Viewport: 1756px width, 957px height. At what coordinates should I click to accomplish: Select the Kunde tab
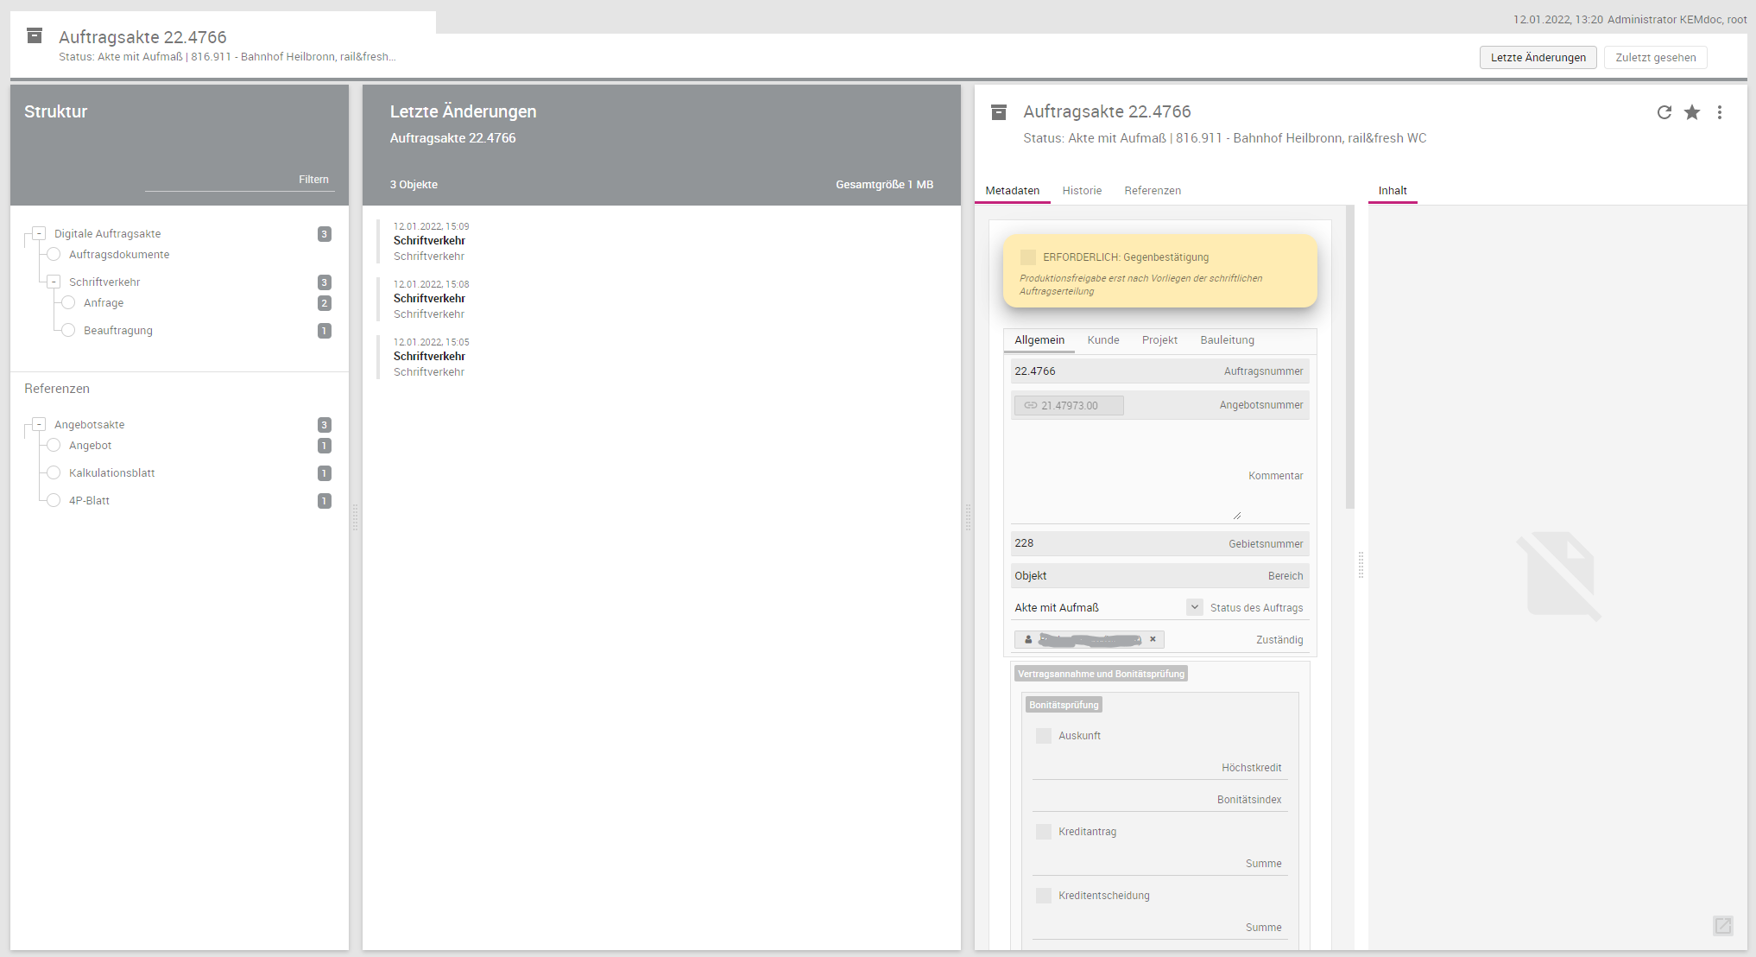coord(1103,340)
